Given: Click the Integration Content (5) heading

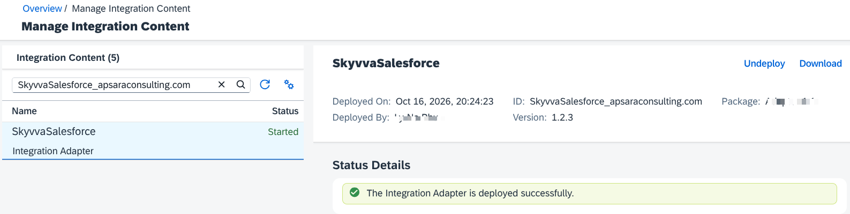Looking at the screenshot, I should [x=68, y=58].
